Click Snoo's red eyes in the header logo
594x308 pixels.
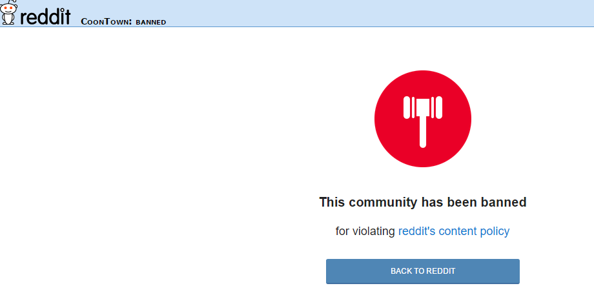tap(8, 8)
